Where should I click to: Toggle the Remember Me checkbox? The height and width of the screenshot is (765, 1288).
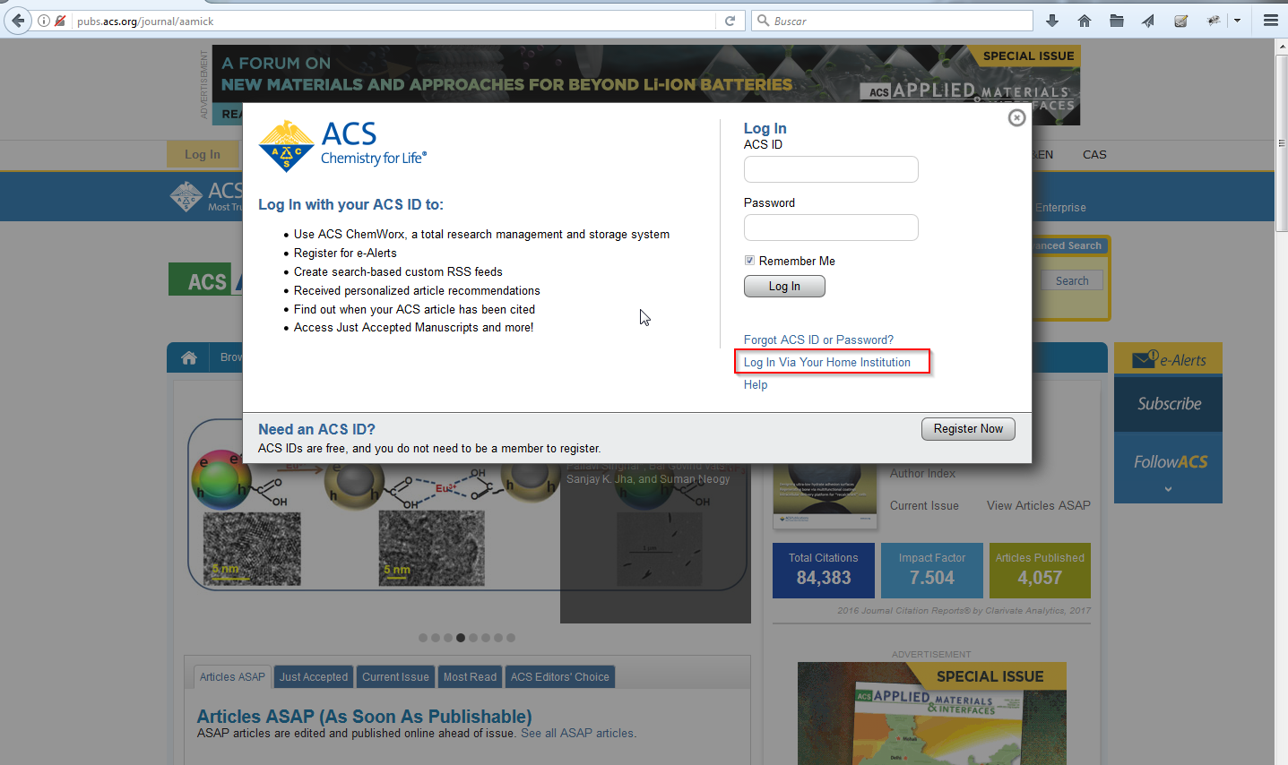(749, 261)
